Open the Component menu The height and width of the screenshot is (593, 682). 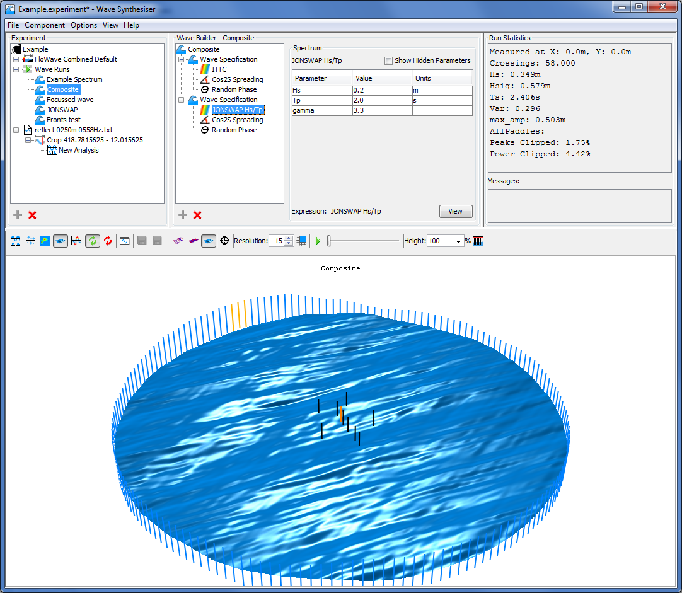[x=45, y=25]
